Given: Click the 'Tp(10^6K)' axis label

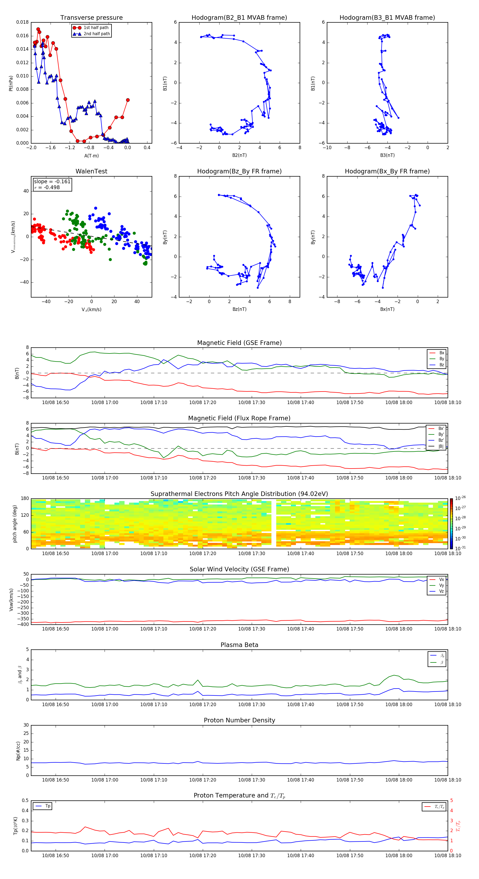Looking at the screenshot, I should [15, 826].
